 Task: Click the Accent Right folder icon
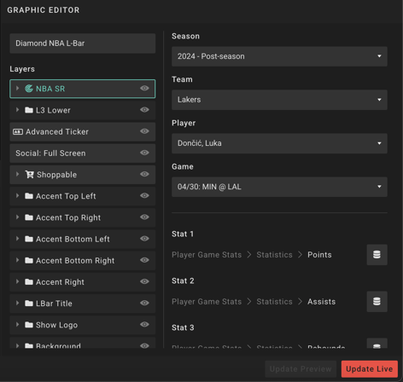tap(29, 281)
